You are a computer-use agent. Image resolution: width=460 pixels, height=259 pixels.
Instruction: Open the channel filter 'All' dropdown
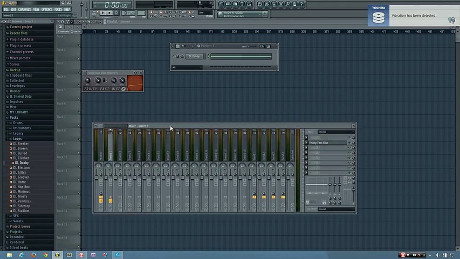click(187, 67)
